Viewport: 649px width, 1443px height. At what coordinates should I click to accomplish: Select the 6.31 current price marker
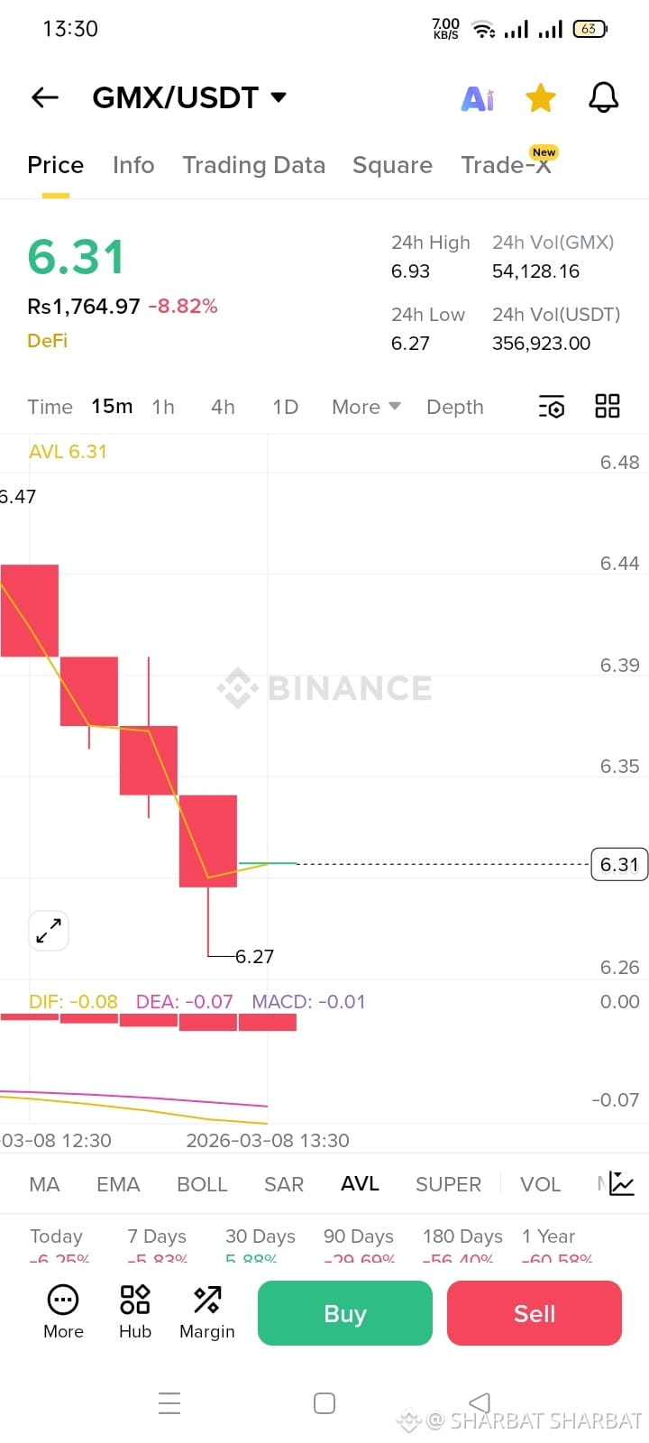coord(619,864)
